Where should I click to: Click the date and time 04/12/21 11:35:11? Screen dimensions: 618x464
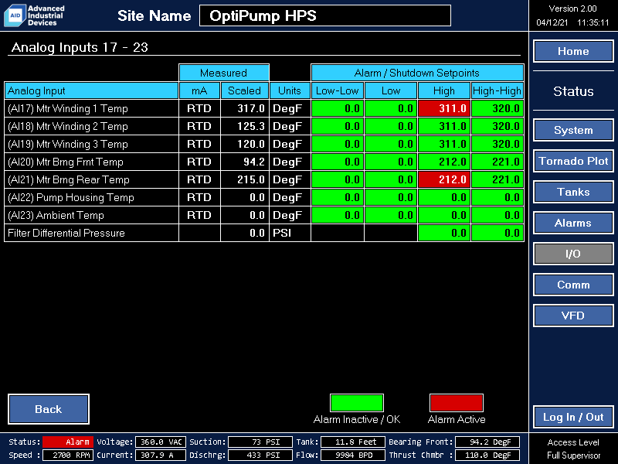(572, 22)
